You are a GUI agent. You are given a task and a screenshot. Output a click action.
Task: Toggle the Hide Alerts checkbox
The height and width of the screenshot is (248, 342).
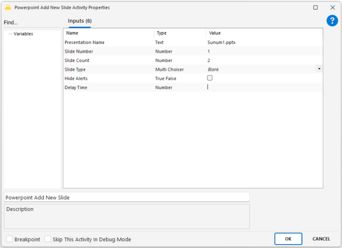(210, 78)
